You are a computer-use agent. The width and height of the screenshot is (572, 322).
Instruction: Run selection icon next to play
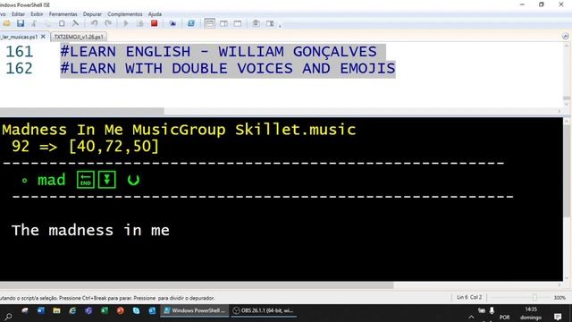pyautogui.click(x=140, y=24)
